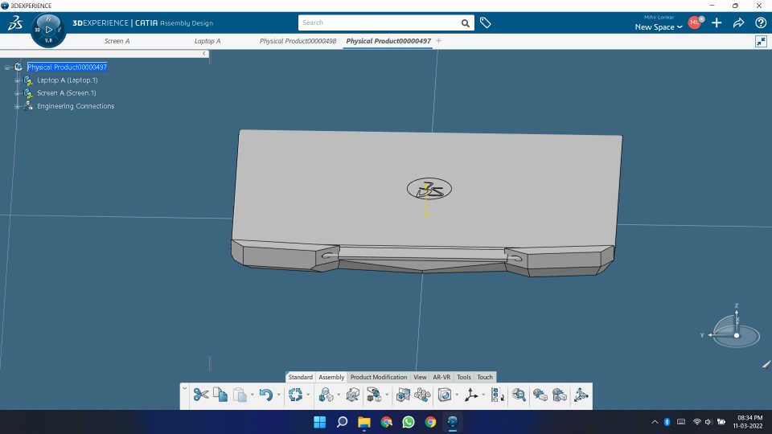Select Engineering Connections in tree

(x=76, y=106)
